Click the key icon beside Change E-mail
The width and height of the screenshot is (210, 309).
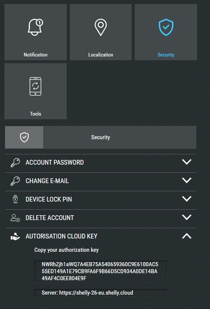click(15, 181)
